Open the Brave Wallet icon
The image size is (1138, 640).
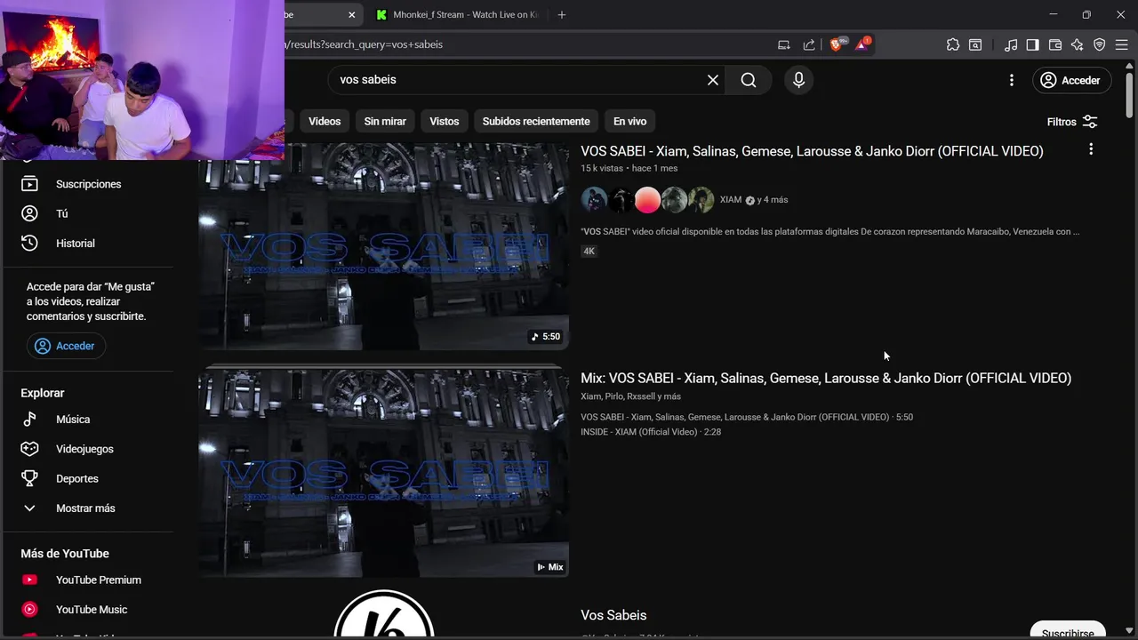pos(1055,44)
